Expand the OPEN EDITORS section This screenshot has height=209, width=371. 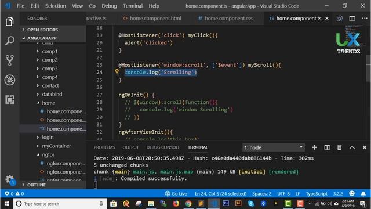pos(42,30)
